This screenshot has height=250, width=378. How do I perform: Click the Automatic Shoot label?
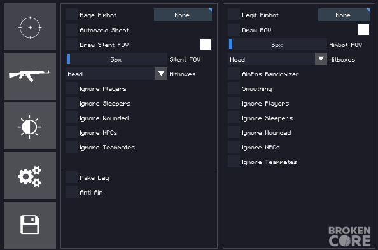(x=104, y=30)
